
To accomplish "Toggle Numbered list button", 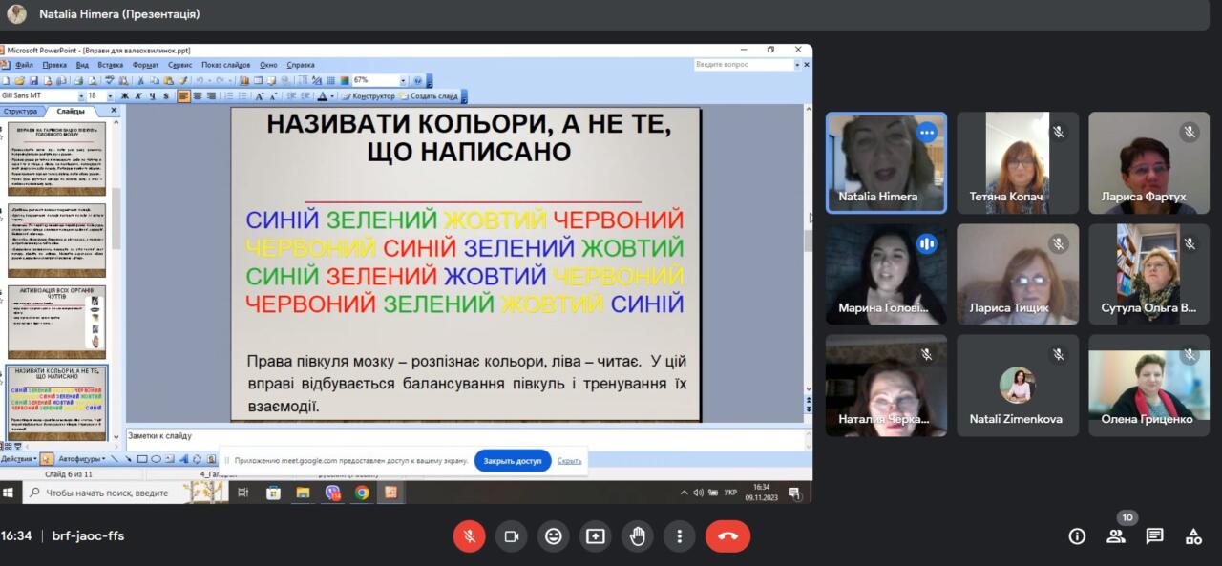I will pos(228,96).
